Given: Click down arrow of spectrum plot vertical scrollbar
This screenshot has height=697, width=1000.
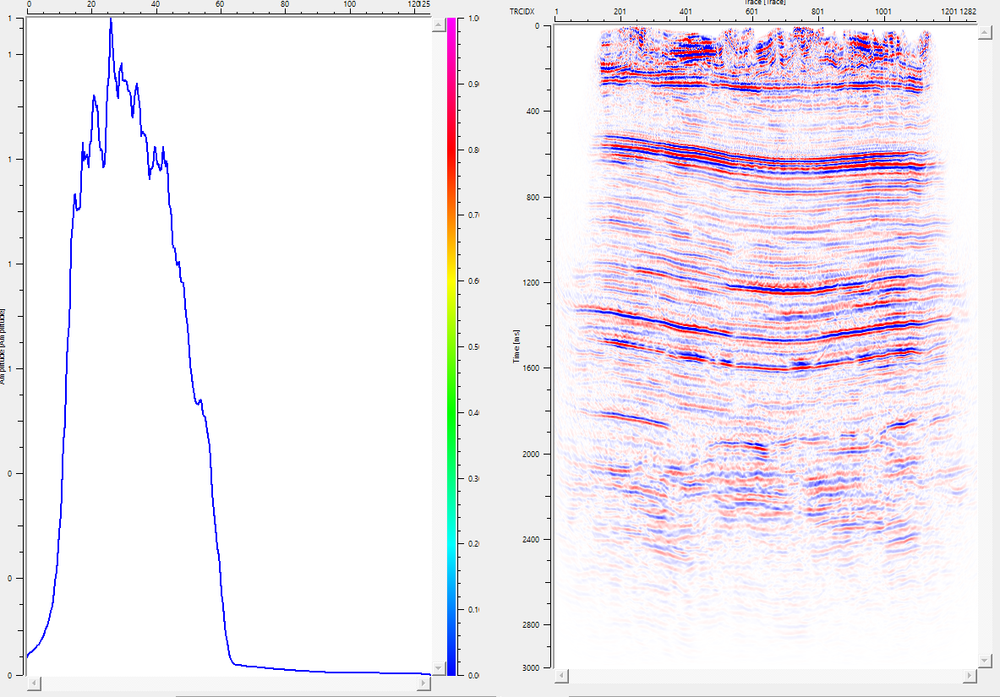Looking at the screenshot, I should pyautogui.click(x=438, y=667).
